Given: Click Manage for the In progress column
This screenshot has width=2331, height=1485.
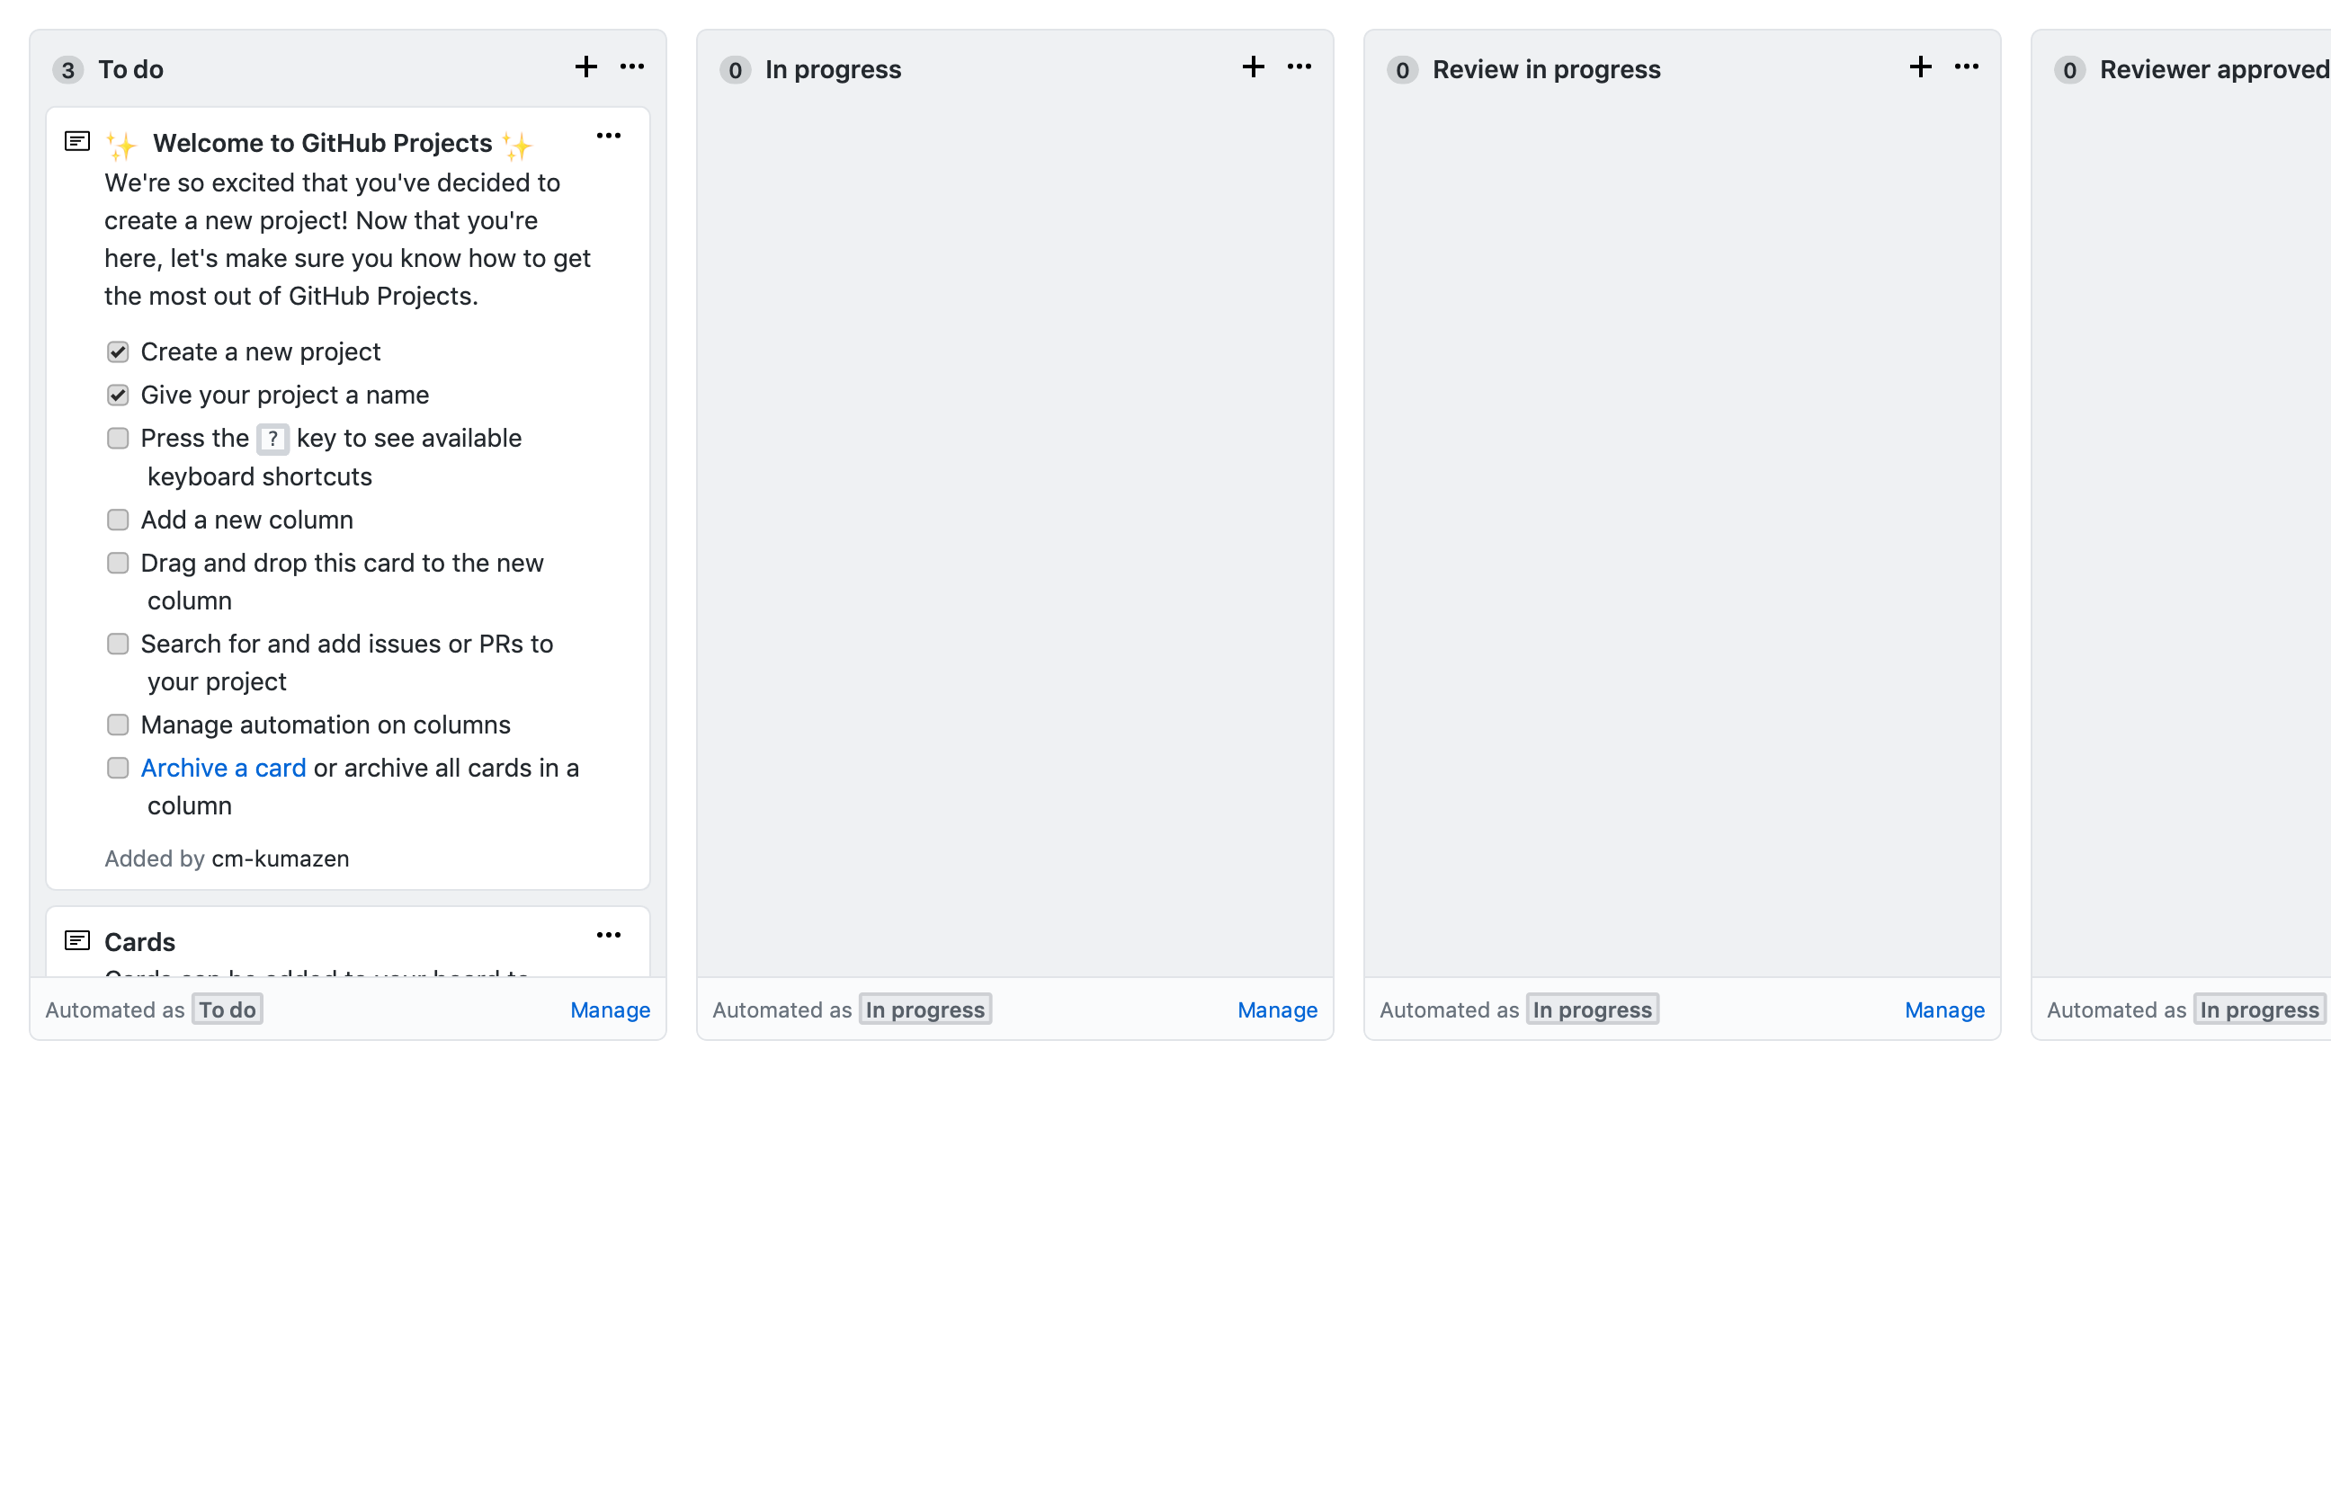Looking at the screenshot, I should (x=1277, y=1010).
